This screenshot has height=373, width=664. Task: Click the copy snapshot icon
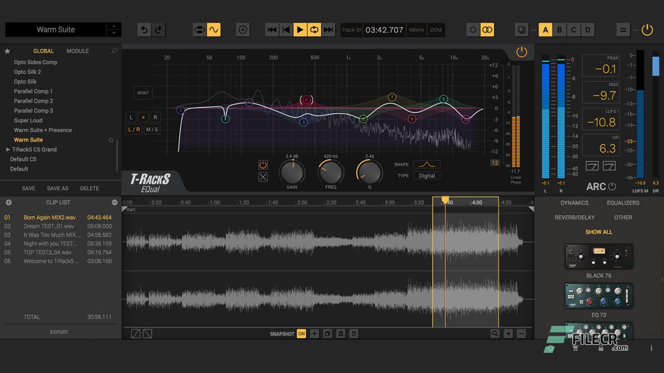(x=327, y=334)
